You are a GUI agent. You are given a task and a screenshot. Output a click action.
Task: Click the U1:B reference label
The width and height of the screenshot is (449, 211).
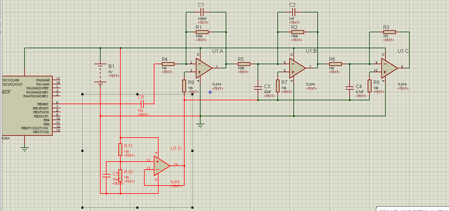click(x=311, y=51)
